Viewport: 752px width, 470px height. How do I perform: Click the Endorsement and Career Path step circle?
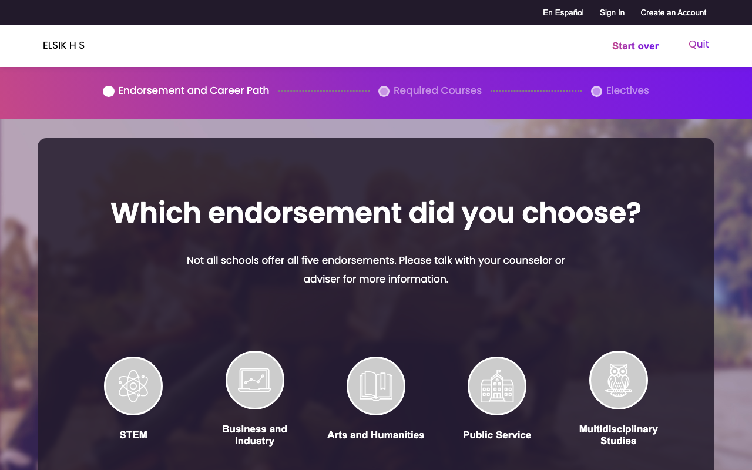pos(109,91)
